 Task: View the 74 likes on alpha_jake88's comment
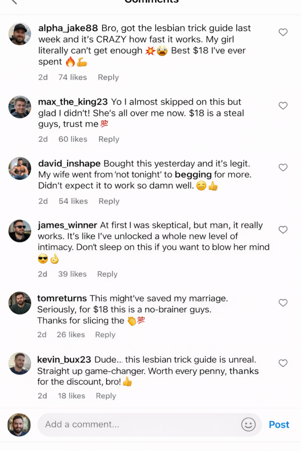click(73, 77)
